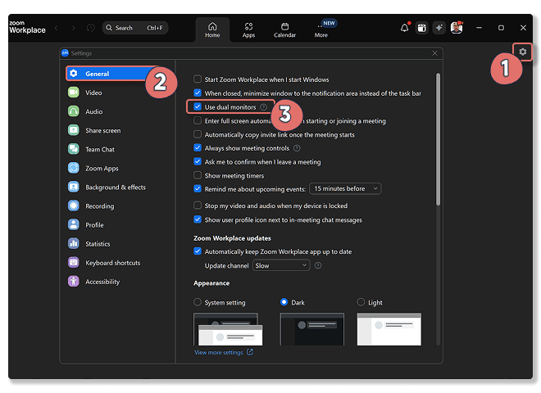Open the Update channel Slow dropdown

(x=281, y=265)
